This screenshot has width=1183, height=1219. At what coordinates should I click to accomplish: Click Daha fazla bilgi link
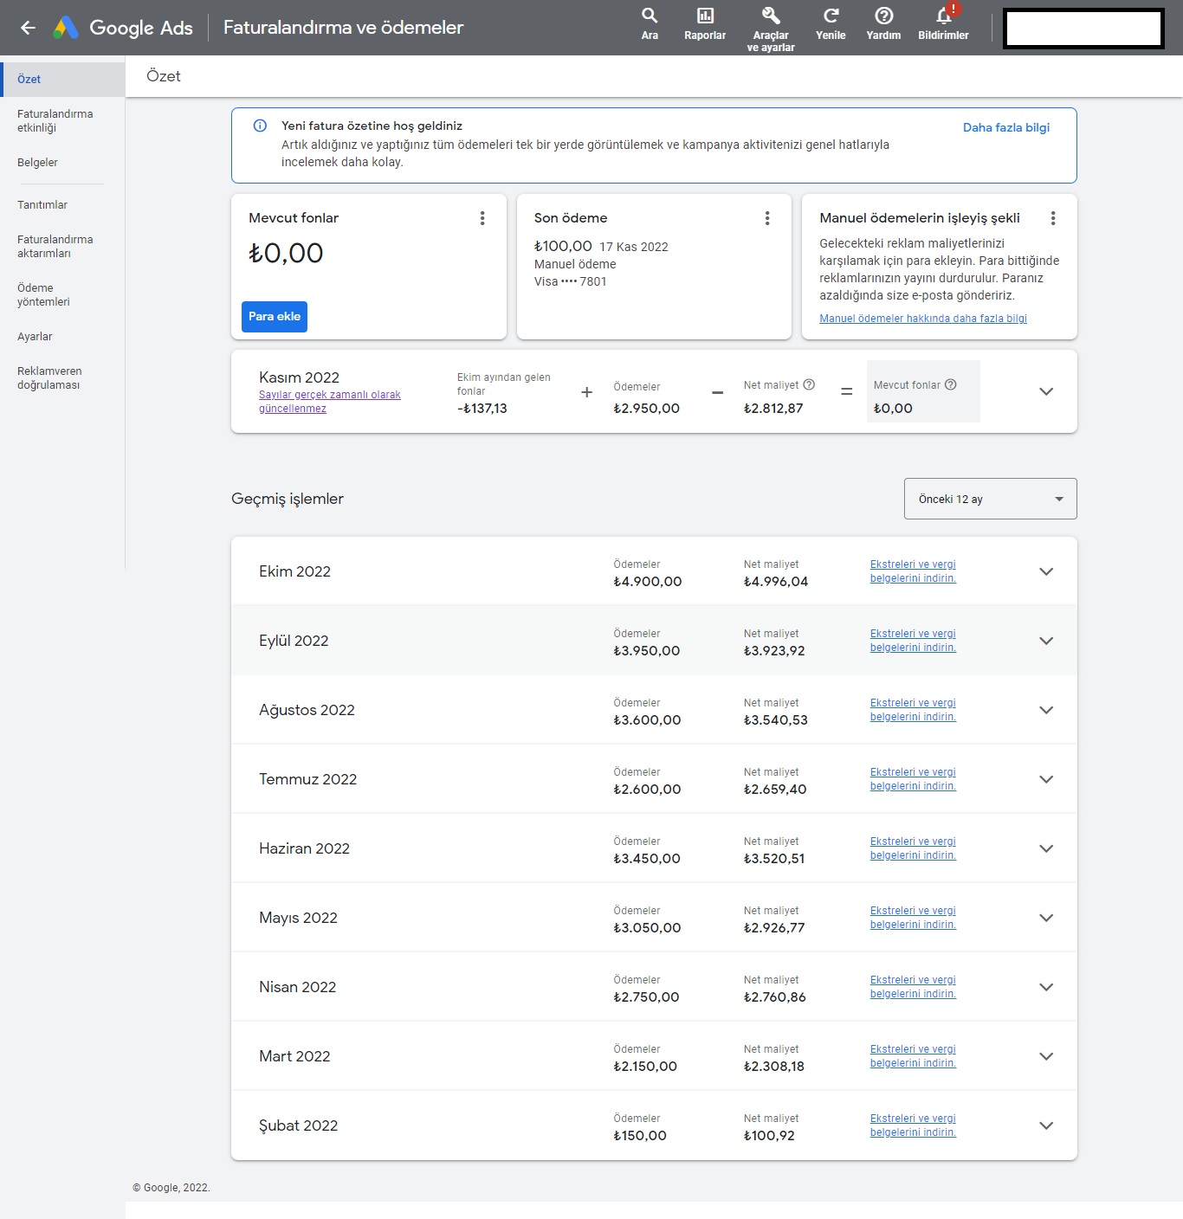coord(1006,127)
